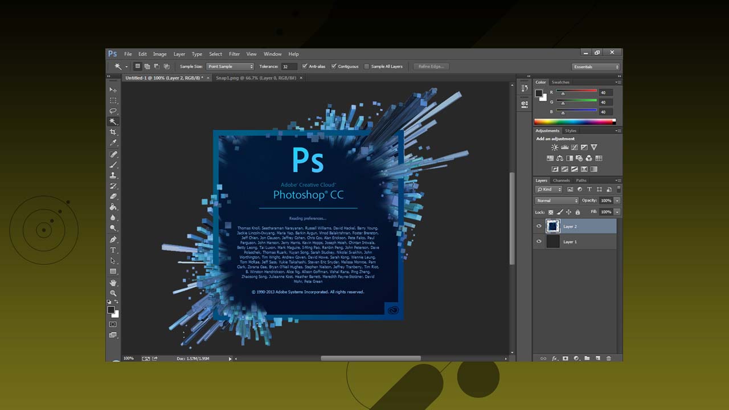Add Vibrance adjustment triangle icon
Image resolution: width=729 pixels, height=410 pixels.
(x=594, y=147)
